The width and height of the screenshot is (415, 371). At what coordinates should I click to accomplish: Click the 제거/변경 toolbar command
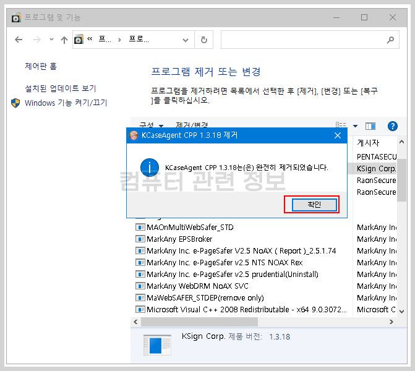(192, 125)
